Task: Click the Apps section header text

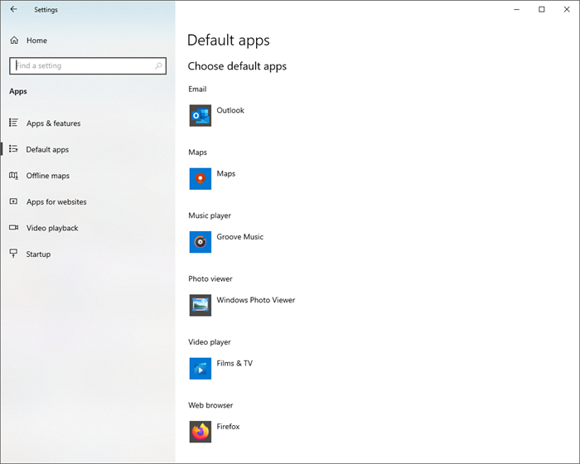Action: [x=18, y=91]
